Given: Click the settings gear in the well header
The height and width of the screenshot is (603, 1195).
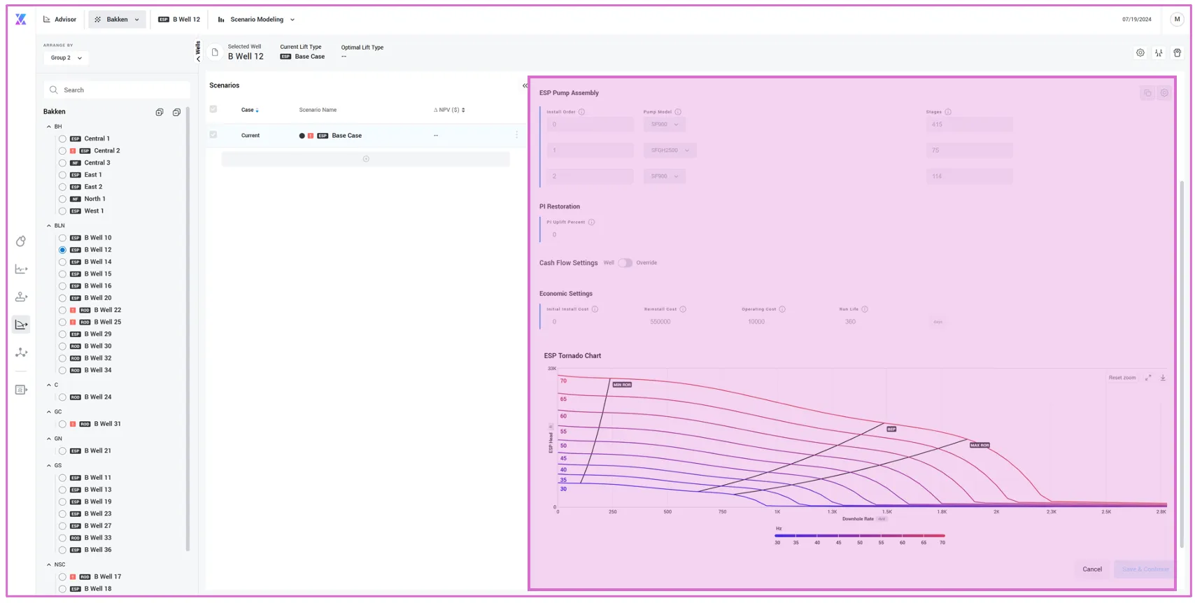Looking at the screenshot, I should [x=1140, y=53].
